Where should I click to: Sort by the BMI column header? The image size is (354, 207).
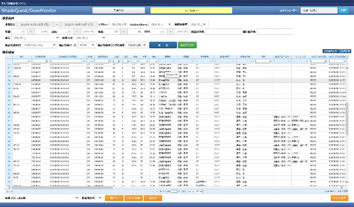154,57
